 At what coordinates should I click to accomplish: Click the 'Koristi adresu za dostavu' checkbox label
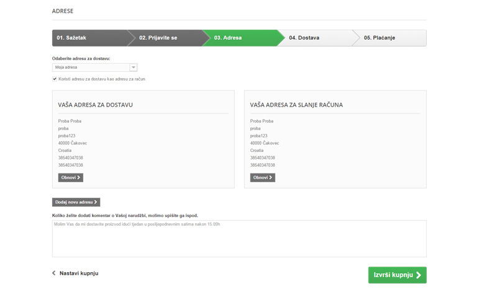(x=102, y=79)
